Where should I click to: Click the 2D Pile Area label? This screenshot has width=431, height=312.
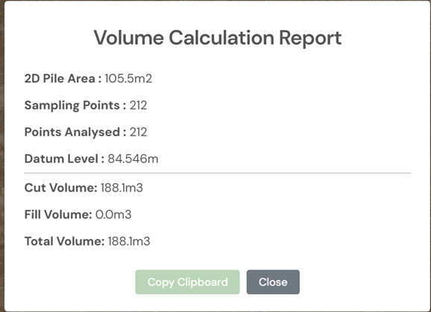(63, 78)
